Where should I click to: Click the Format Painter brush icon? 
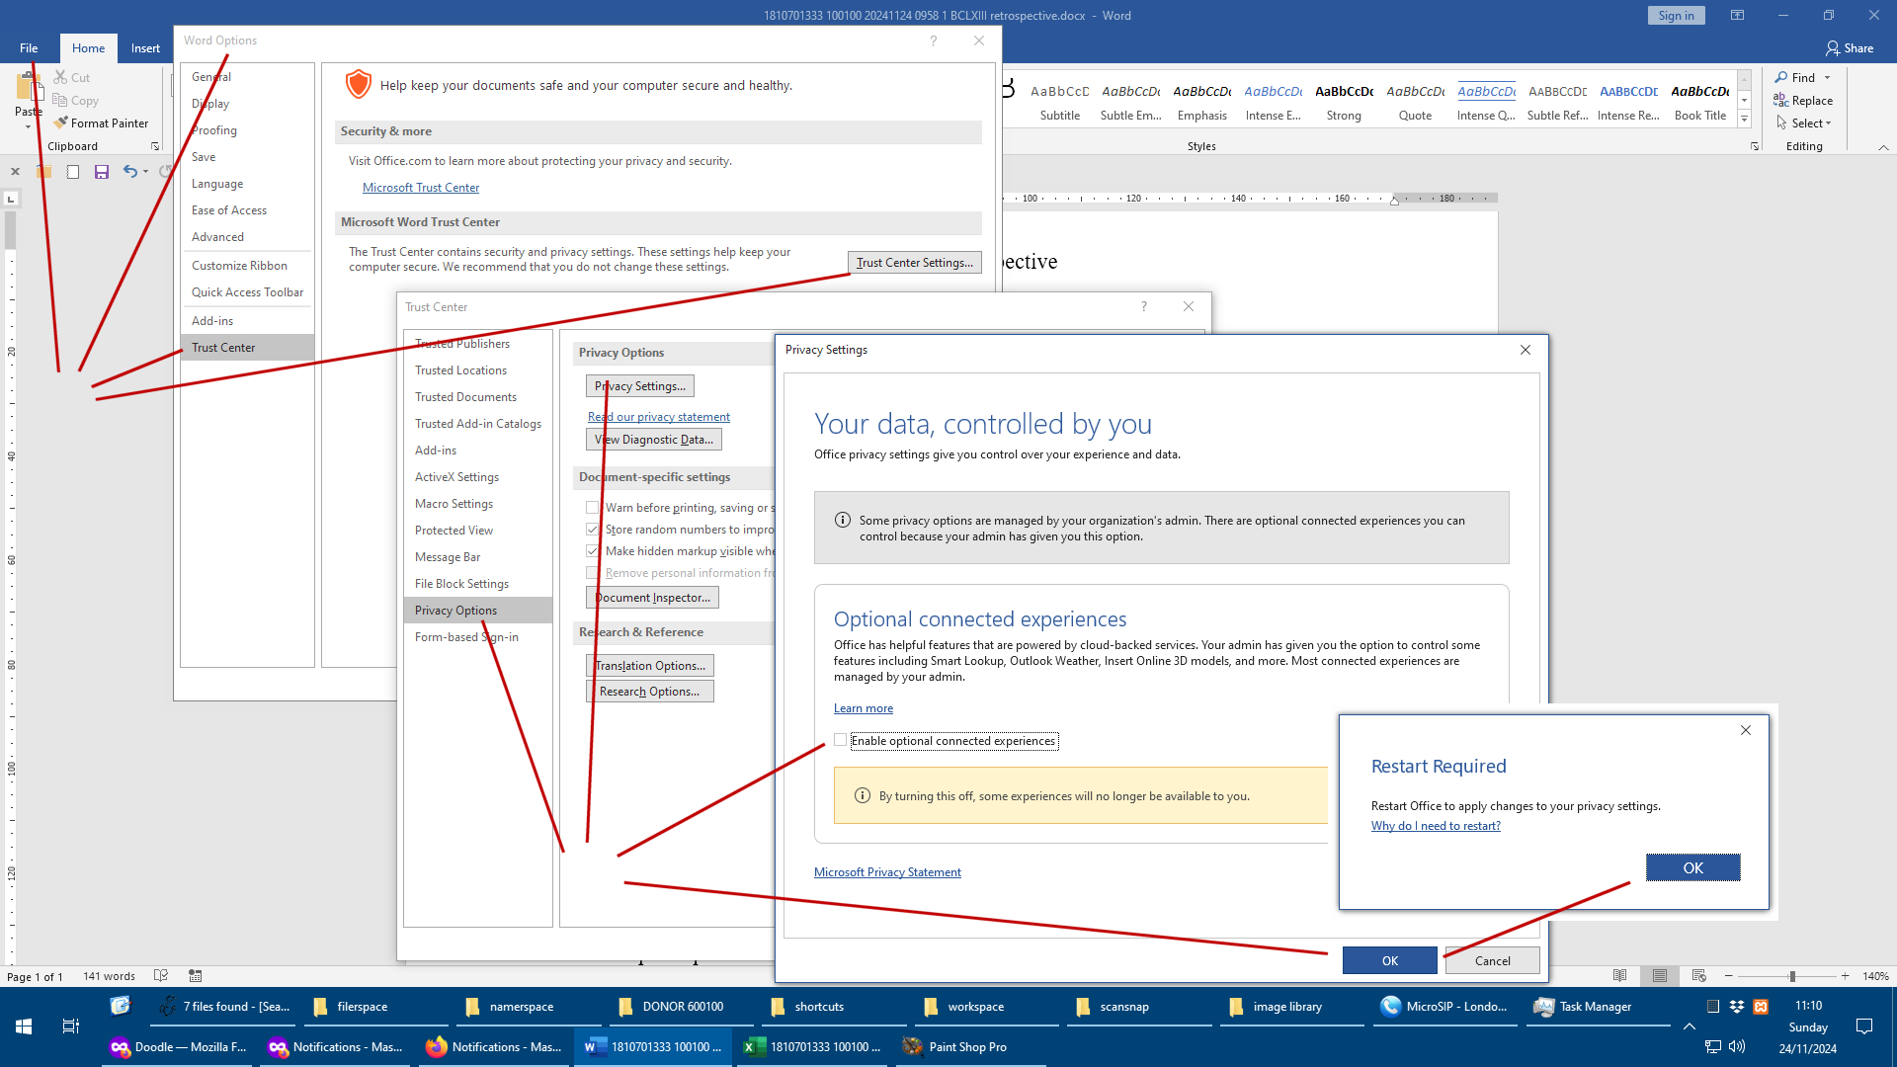(x=61, y=123)
